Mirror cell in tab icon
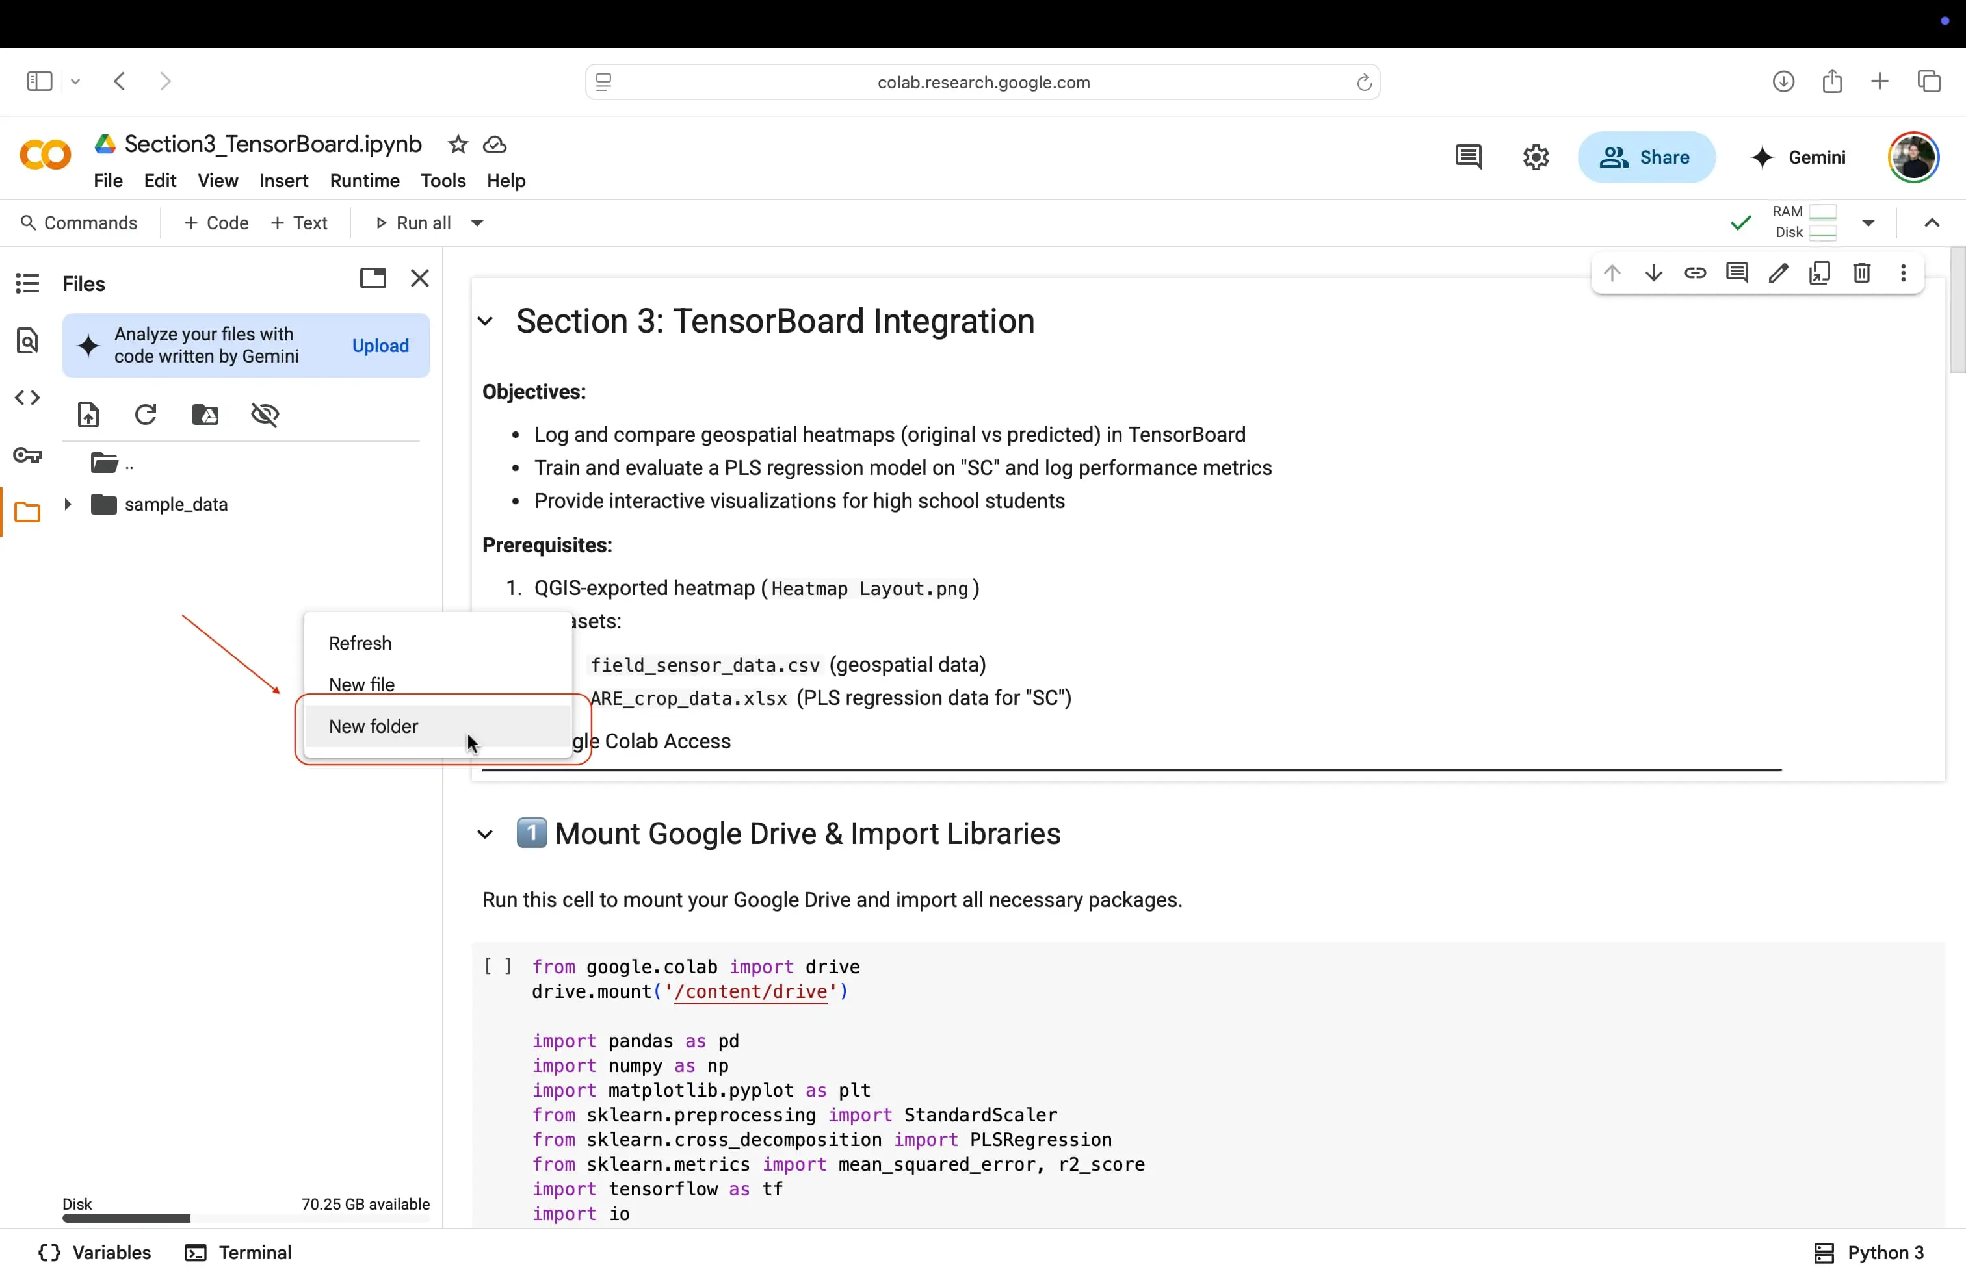Image resolution: width=1966 pixels, height=1276 pixels. click(1820, 273)
